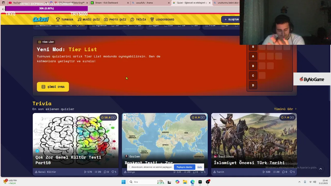Click the Grond3 author avatar

tap(37, 151)
